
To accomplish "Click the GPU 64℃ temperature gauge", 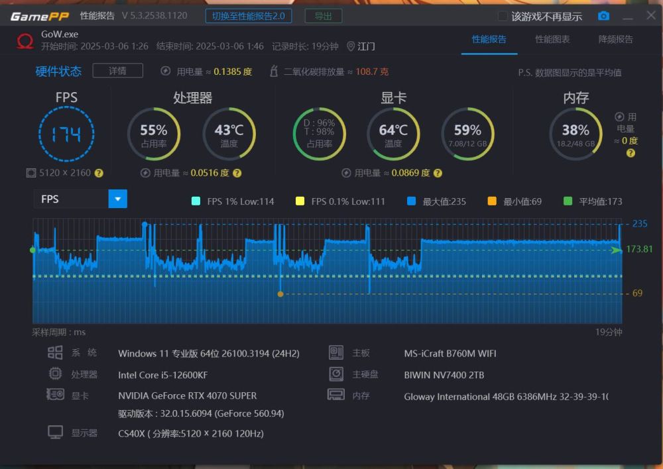I will coord(393,134).
